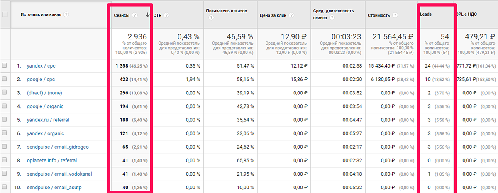Click the 15,36 ₽ cost per click cell
This screenshot has height=193, width=498.
click(299, 79)
